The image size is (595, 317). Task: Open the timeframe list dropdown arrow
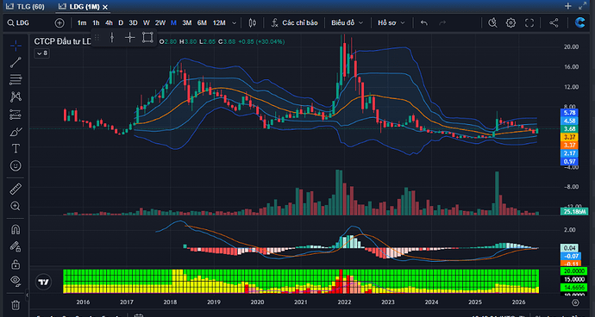tap(235, 22)
